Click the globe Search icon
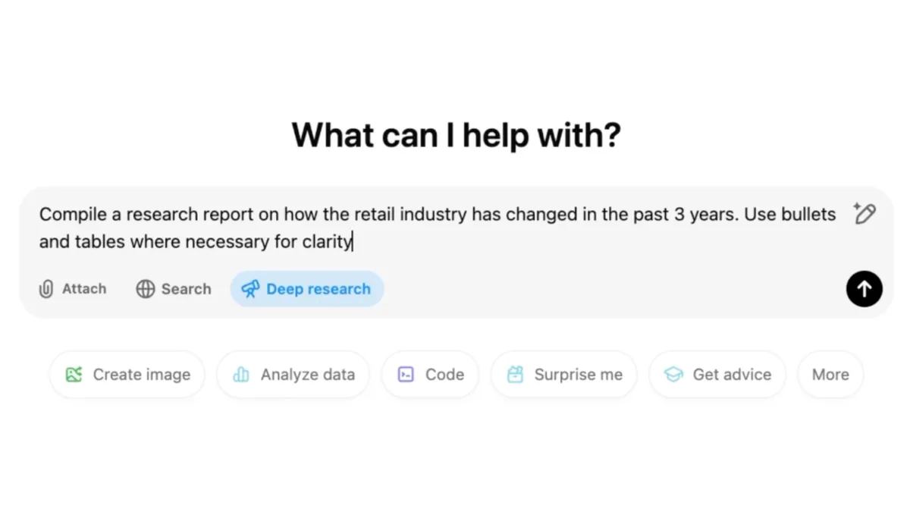 146,289
